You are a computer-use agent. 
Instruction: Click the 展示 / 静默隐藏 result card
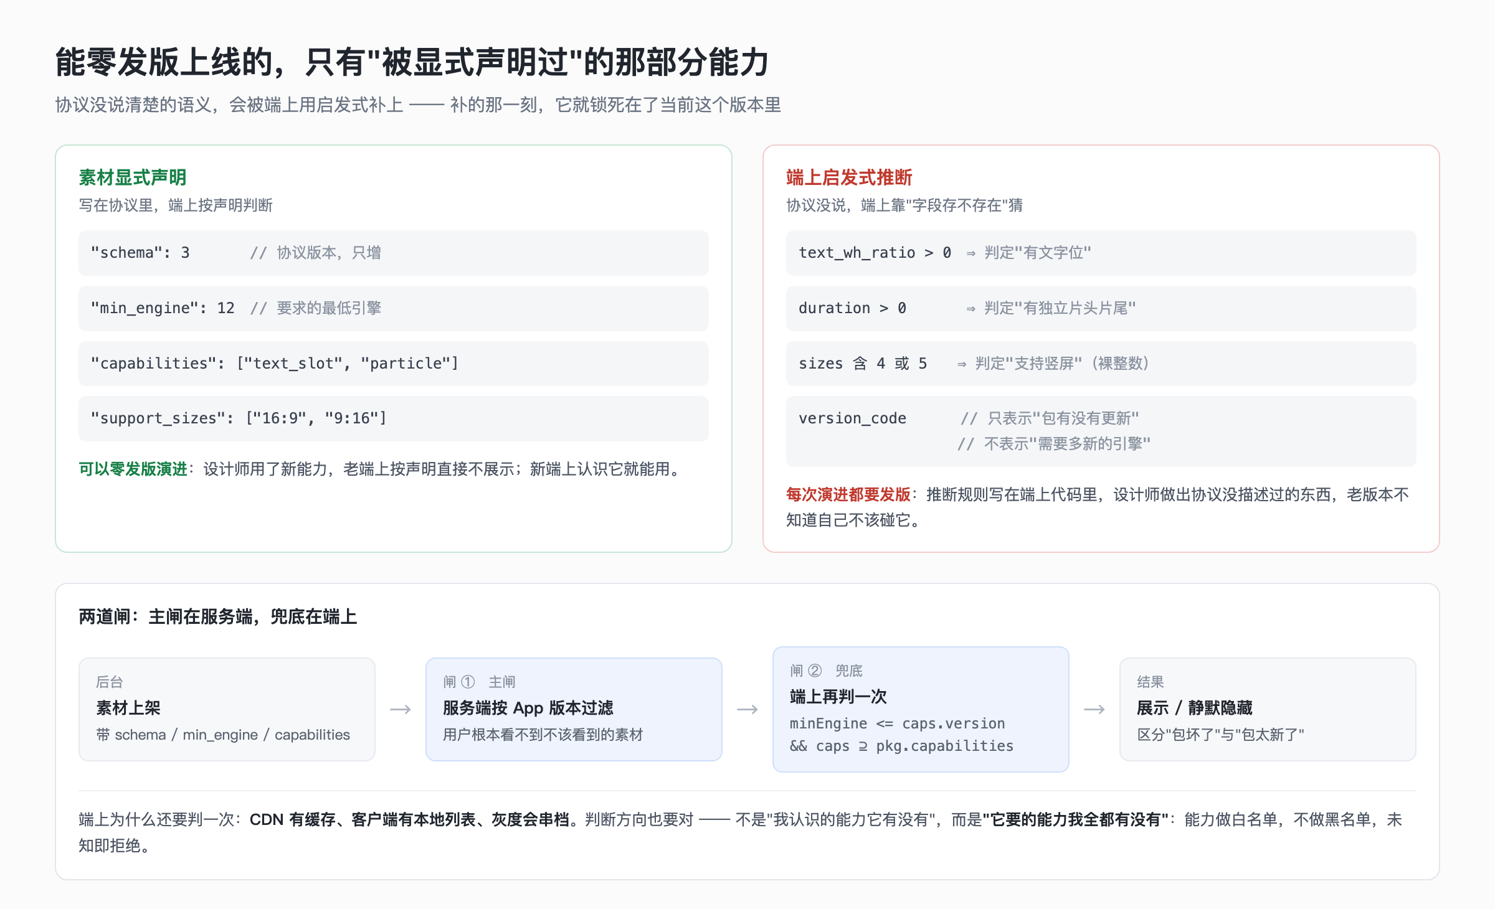pyautogui.click(x=1268, y=709)
